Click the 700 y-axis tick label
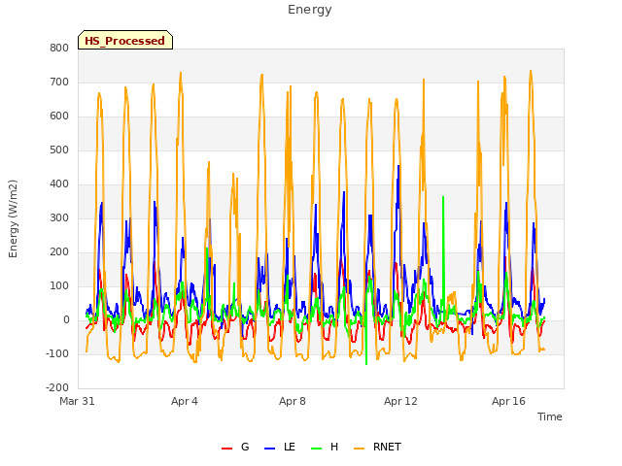622x466 pixels. [59, 82]
